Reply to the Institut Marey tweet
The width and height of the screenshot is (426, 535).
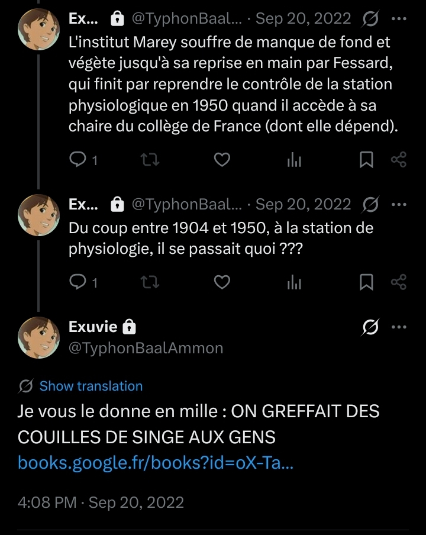tap(79, 160)
